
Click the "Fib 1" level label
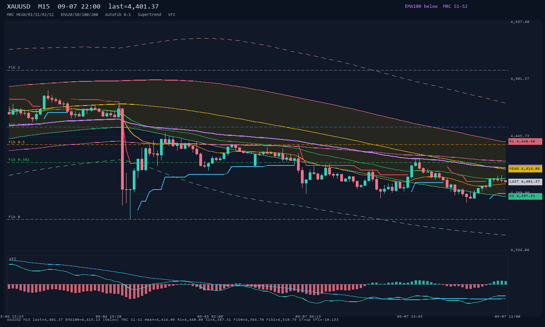click(14, 67)
